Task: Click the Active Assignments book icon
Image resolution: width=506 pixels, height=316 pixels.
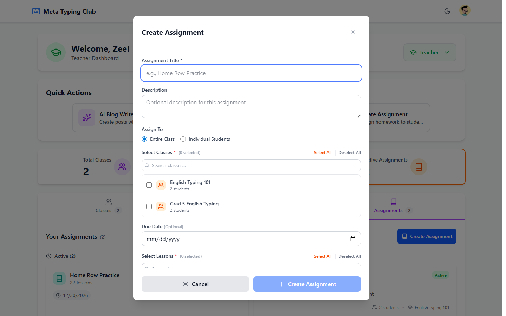Action: point(419,167)
